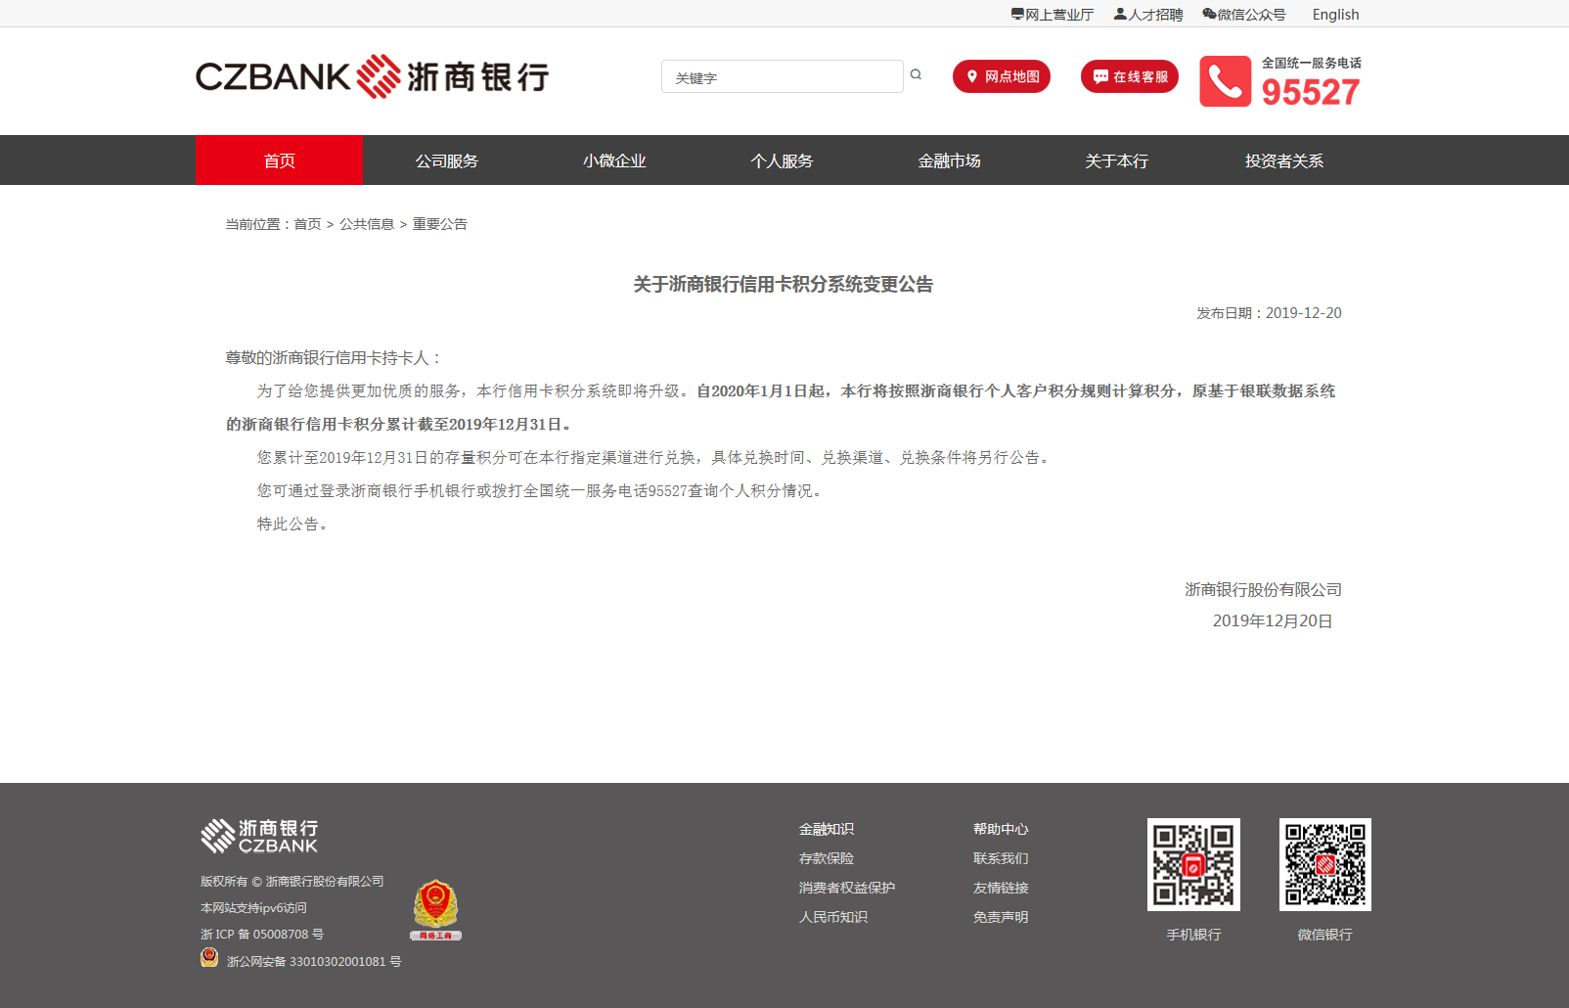Click the signature date 2019年12月20日
The width and height of the screenshot is (1569, 1008).
(1273, 620)
